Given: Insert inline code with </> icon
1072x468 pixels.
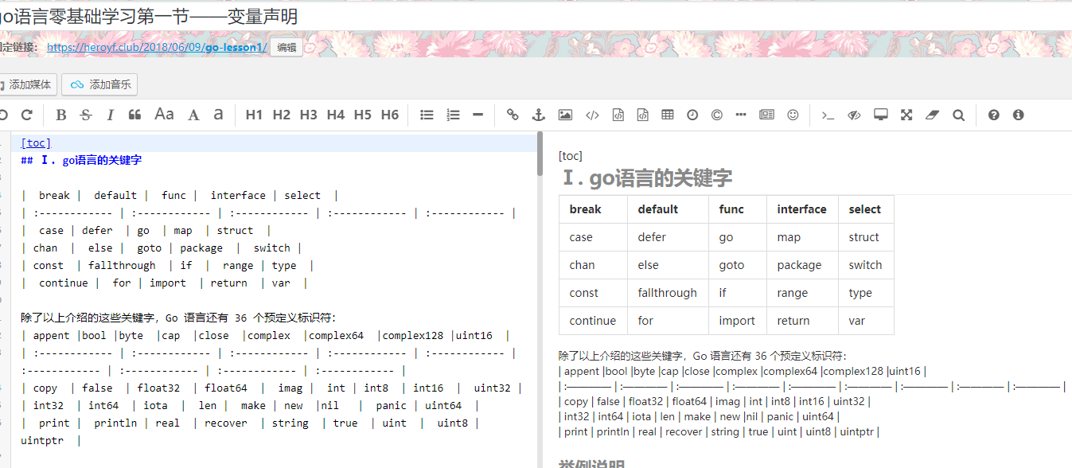Looking at the screenshot, I should (x=591, y=115).
